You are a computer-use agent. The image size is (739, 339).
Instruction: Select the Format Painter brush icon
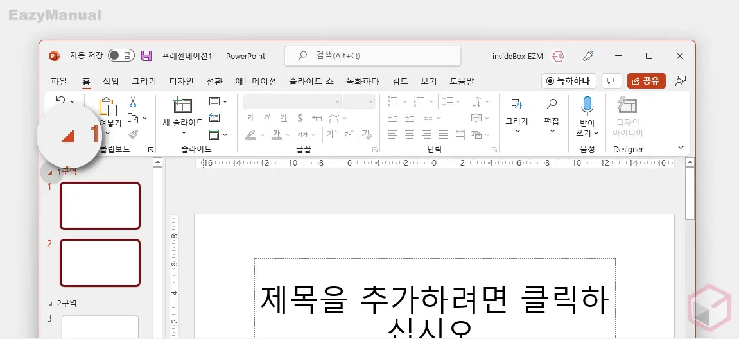tap(133, 134)
